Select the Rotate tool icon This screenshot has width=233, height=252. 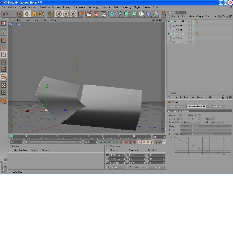42,14
